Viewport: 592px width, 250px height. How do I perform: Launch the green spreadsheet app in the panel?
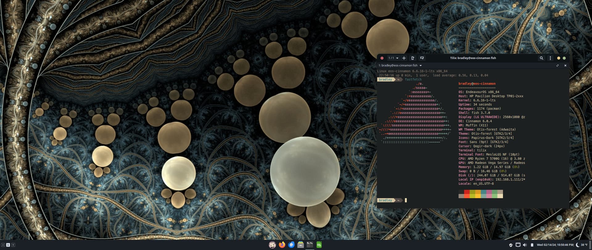coord(319,245)
